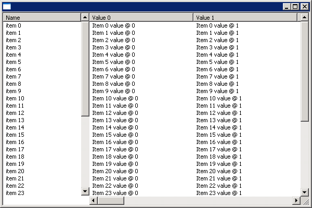312x208 pixels.
Task: Click cell 'Item 2 value @ 1'
Action: click(217, 40)
